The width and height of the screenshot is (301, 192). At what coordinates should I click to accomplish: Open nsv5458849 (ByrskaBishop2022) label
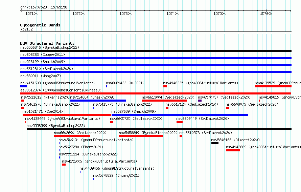click(x=148, y=133)
